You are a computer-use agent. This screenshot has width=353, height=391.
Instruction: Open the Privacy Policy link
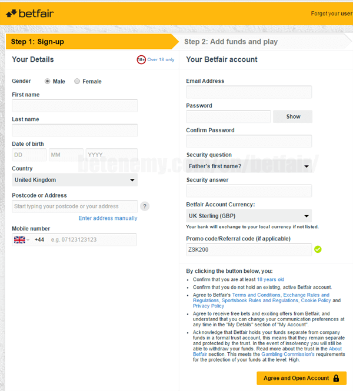point(208,306)
